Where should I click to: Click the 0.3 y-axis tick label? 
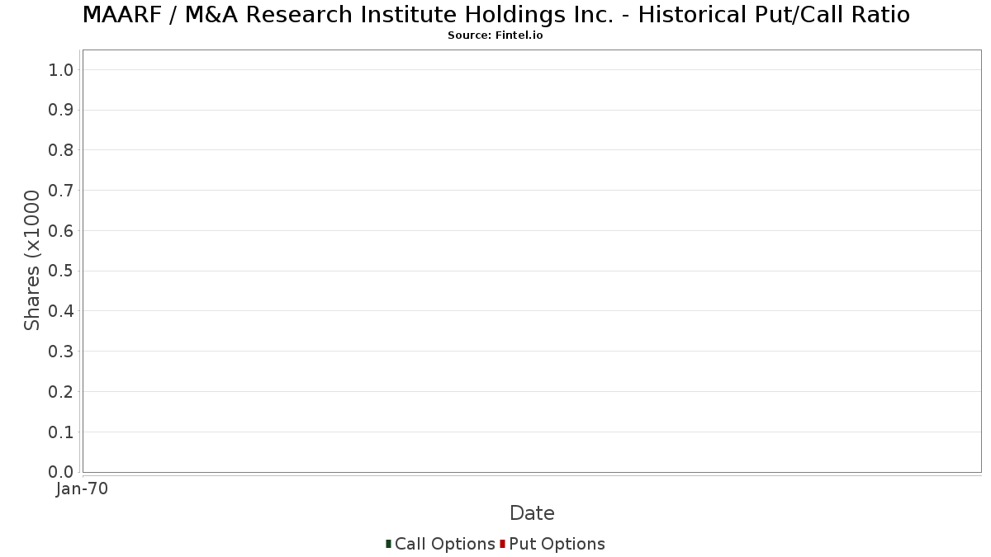(62, 352)
